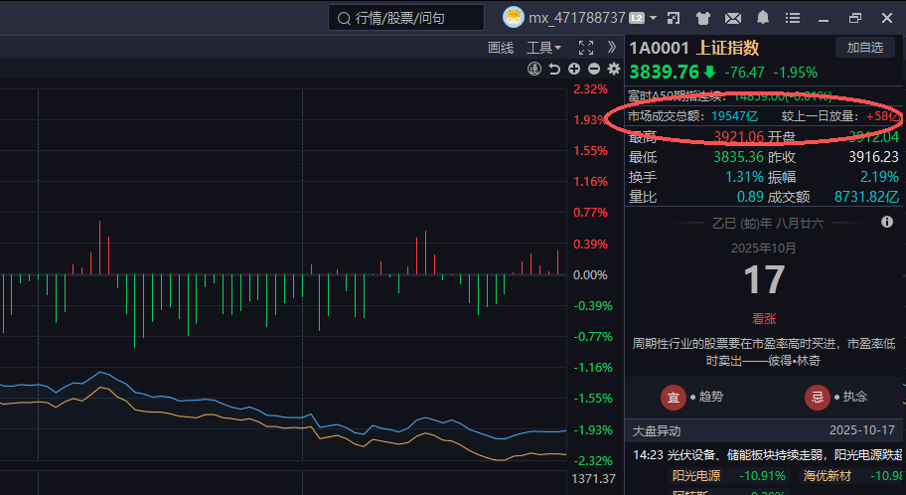This screenshot has width=906, height=495.
Task: Zoom out the chart with minus icon
Action: [594, 69]
